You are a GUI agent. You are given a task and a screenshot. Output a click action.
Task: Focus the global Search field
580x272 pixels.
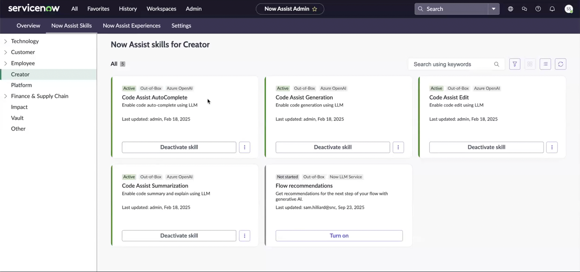coord(452,9)
